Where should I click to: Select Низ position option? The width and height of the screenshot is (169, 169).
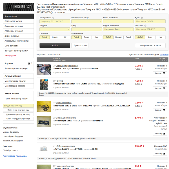click(x=160, y=37)
